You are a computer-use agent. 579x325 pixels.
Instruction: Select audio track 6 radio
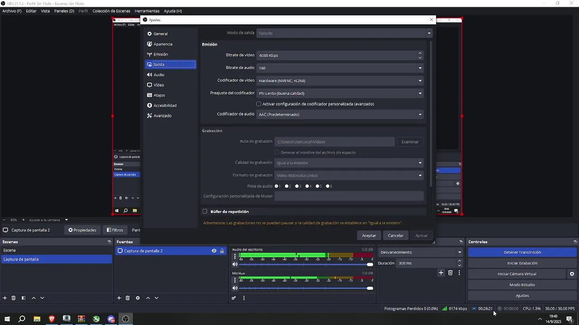click(328, 186)
